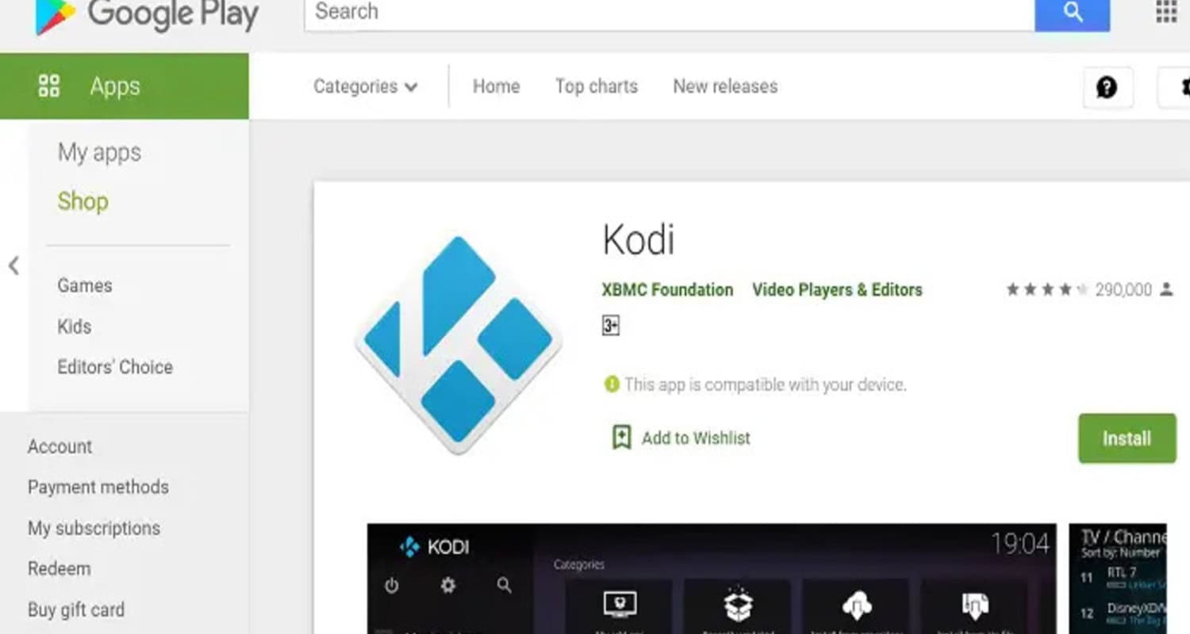This screenshot has width=1190, height=634.
Task: Click the Apps grid icon in sidebar
Action: click(49, 86)
